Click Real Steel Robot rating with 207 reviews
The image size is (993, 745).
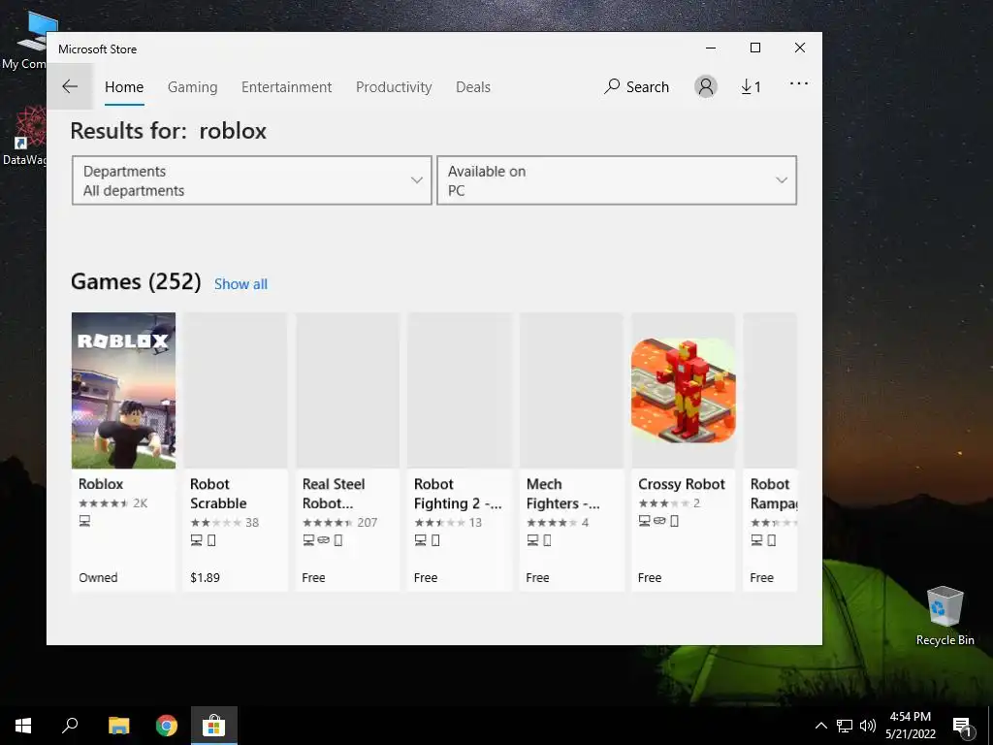340,523
